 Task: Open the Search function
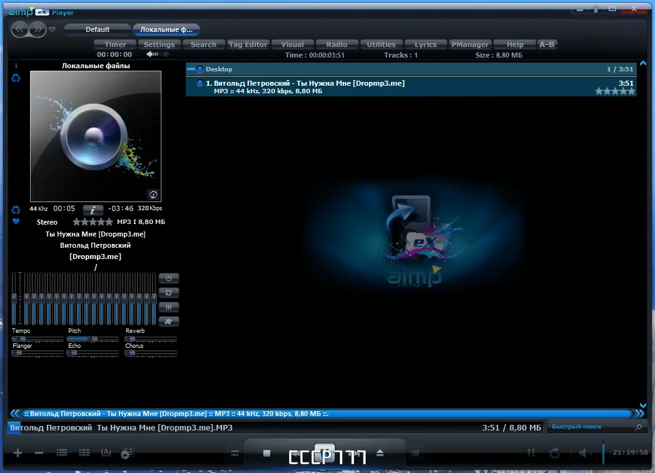tap(203, 44)
